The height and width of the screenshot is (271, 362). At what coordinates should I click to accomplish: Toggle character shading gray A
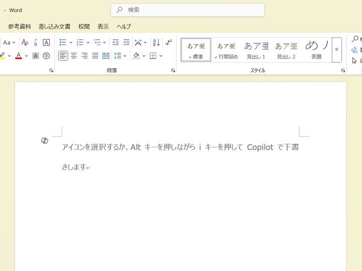(36, 56)
